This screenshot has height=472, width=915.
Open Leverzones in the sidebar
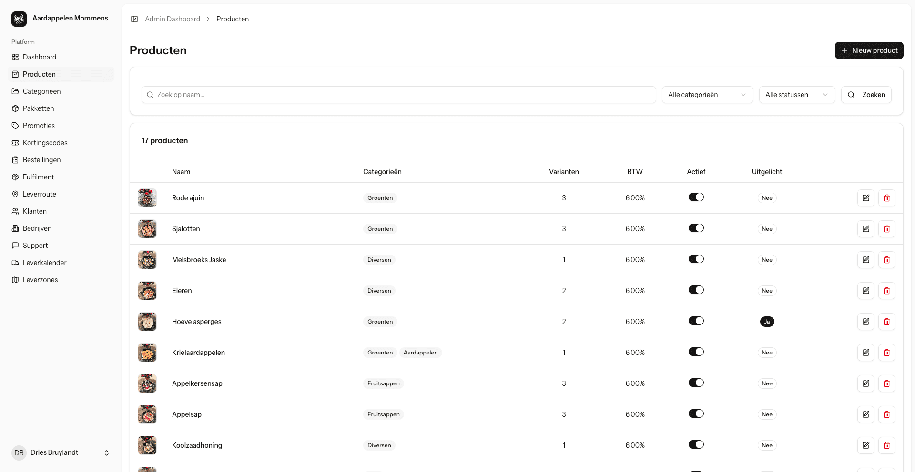[x=61, y=280]
